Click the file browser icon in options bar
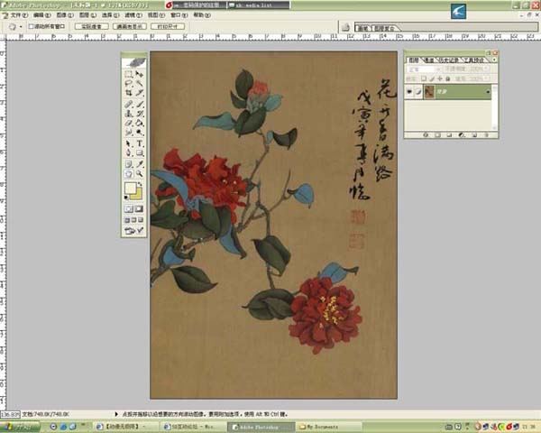The image size is (541, 433). tap(345, 27)
